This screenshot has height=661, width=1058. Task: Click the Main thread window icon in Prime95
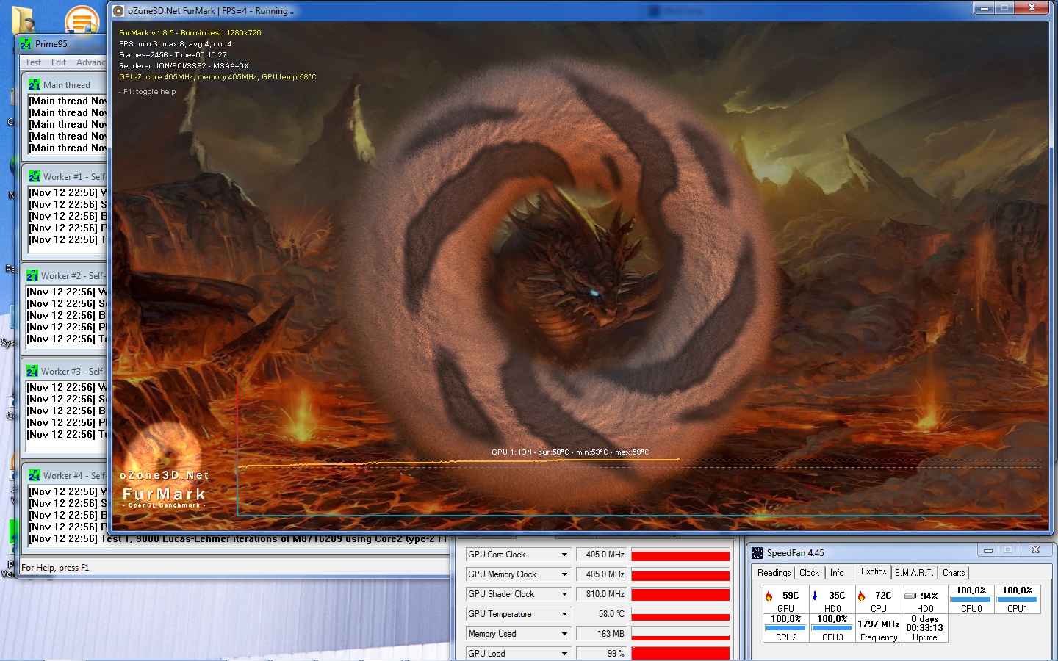35,84
